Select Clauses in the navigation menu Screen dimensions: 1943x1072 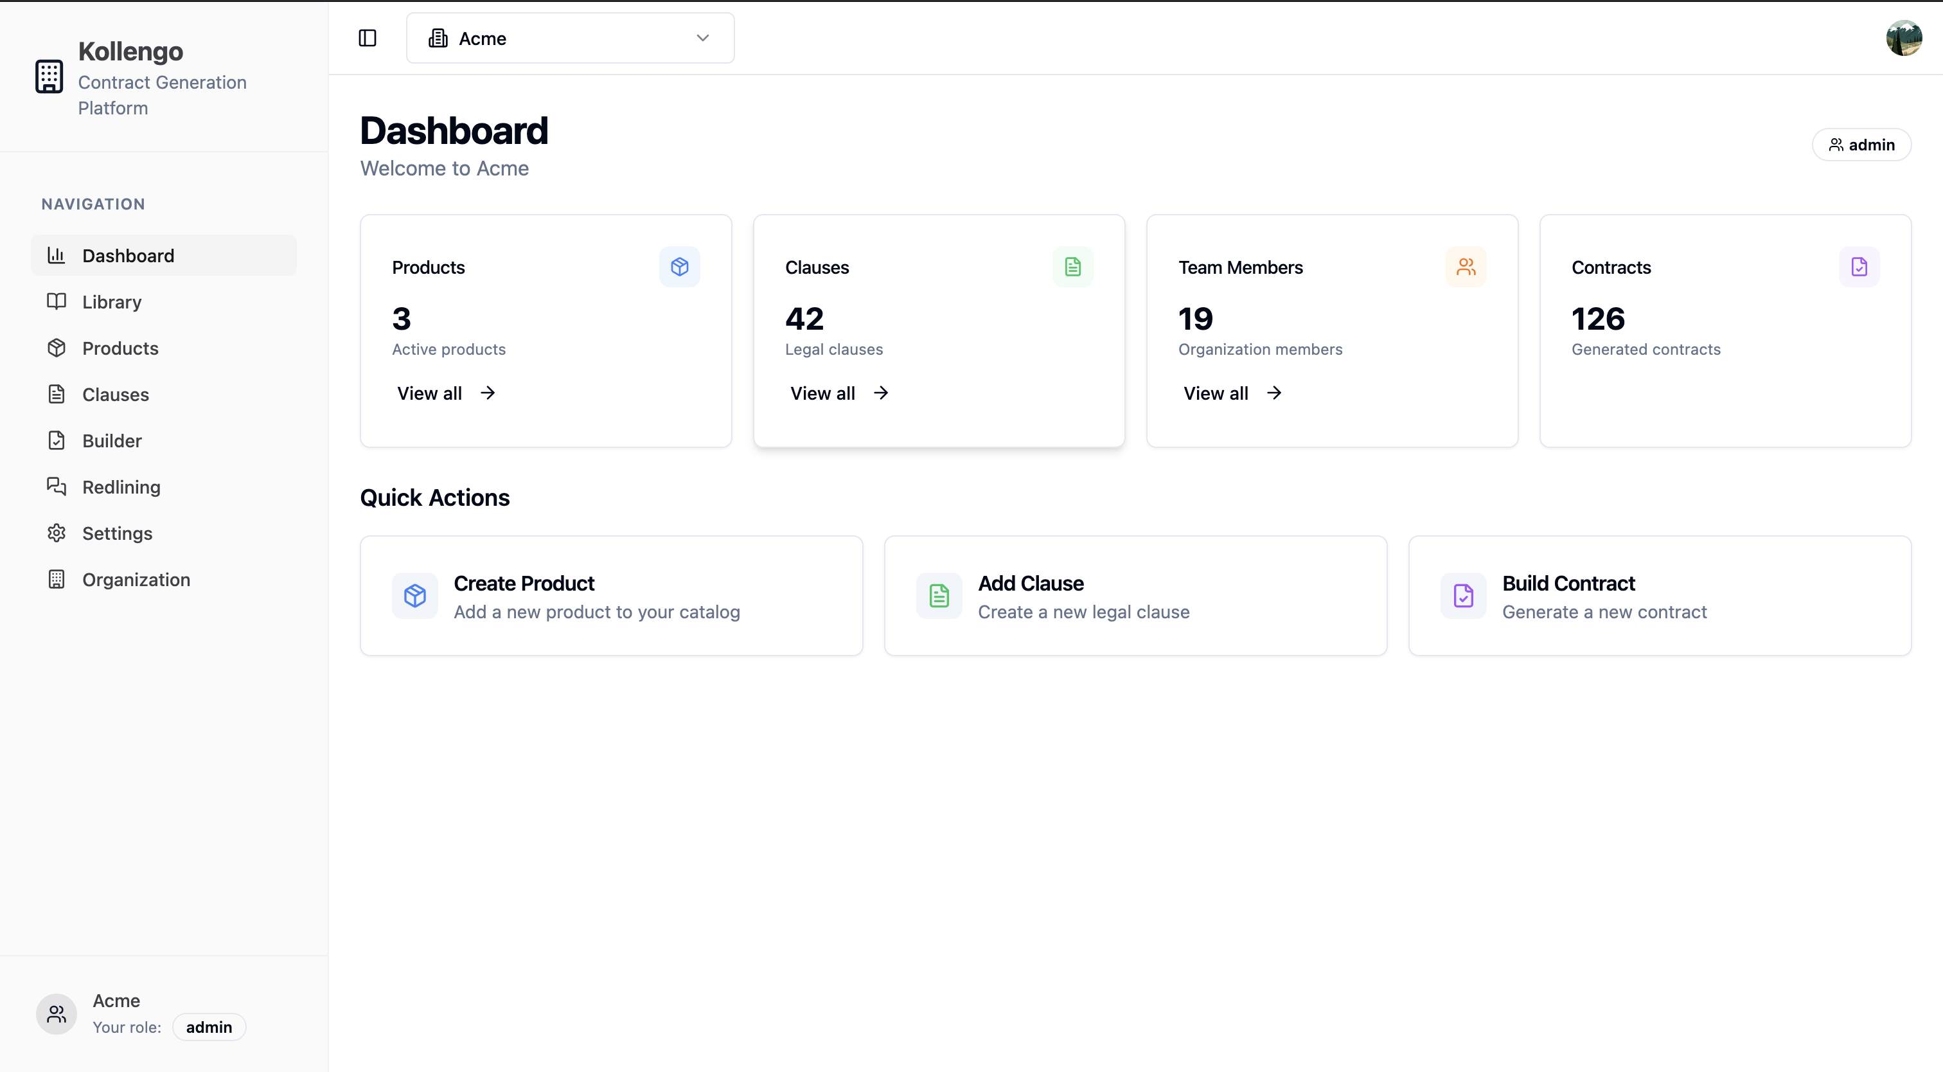pos(116,394)
